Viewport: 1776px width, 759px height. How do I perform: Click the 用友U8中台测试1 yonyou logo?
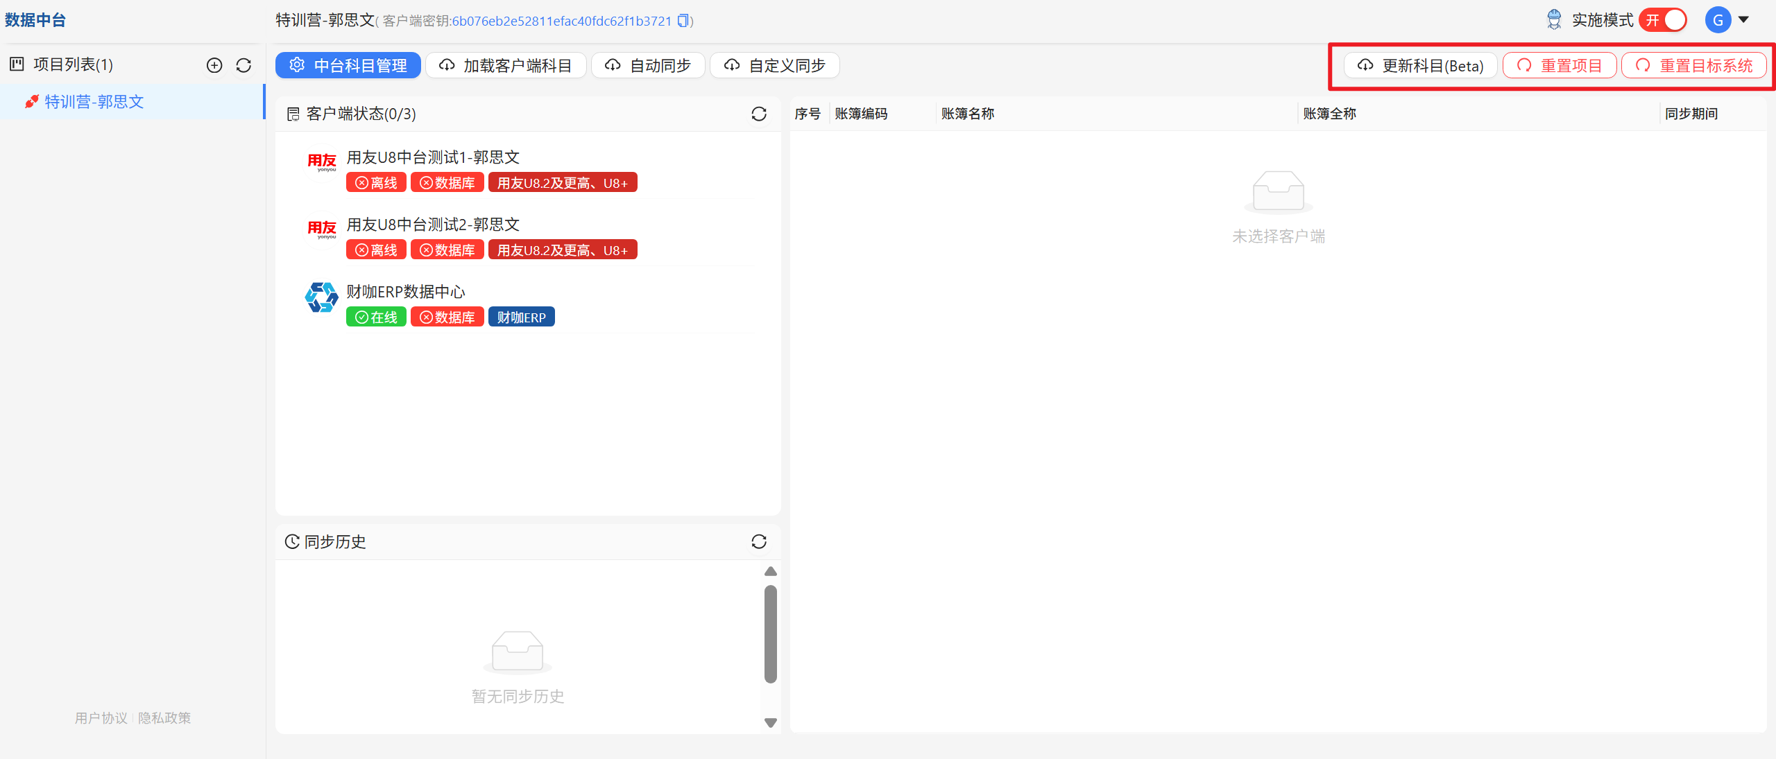(x=321, y=162)
